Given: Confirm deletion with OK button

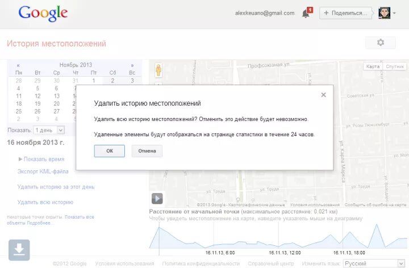Looking at the screenshot, I should (110, 151).
